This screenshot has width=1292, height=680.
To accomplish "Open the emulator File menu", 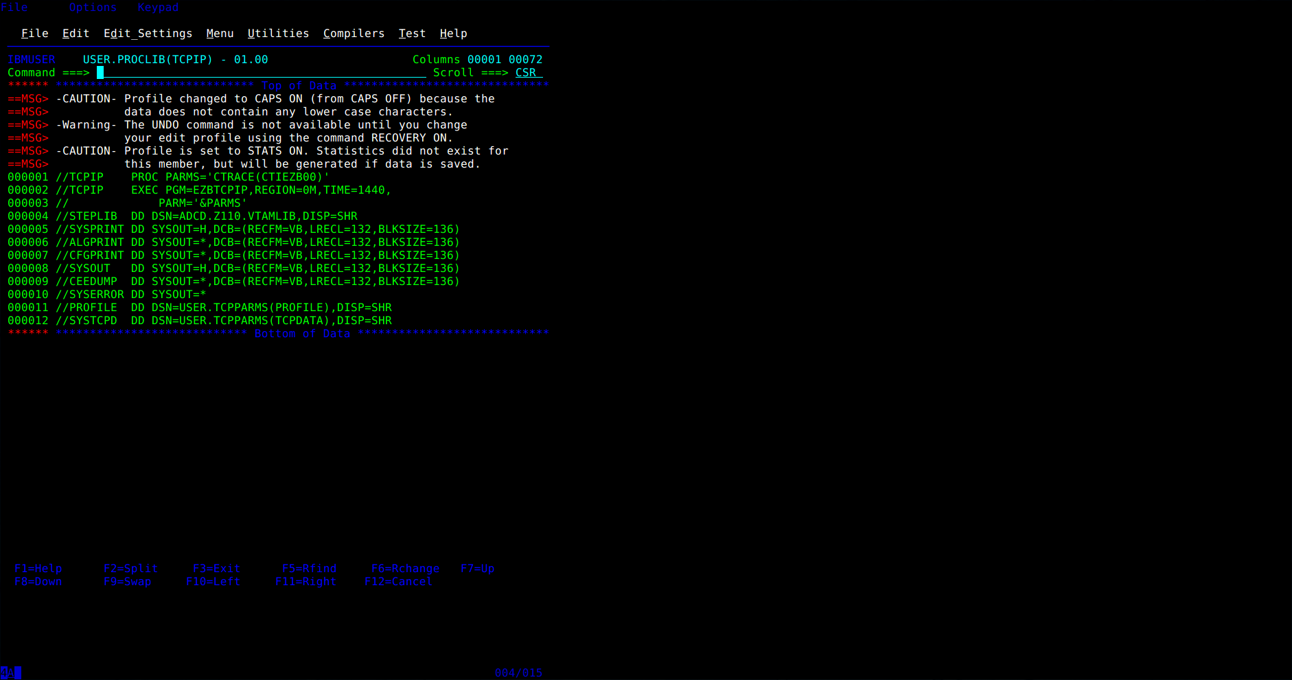I will 14,7.
